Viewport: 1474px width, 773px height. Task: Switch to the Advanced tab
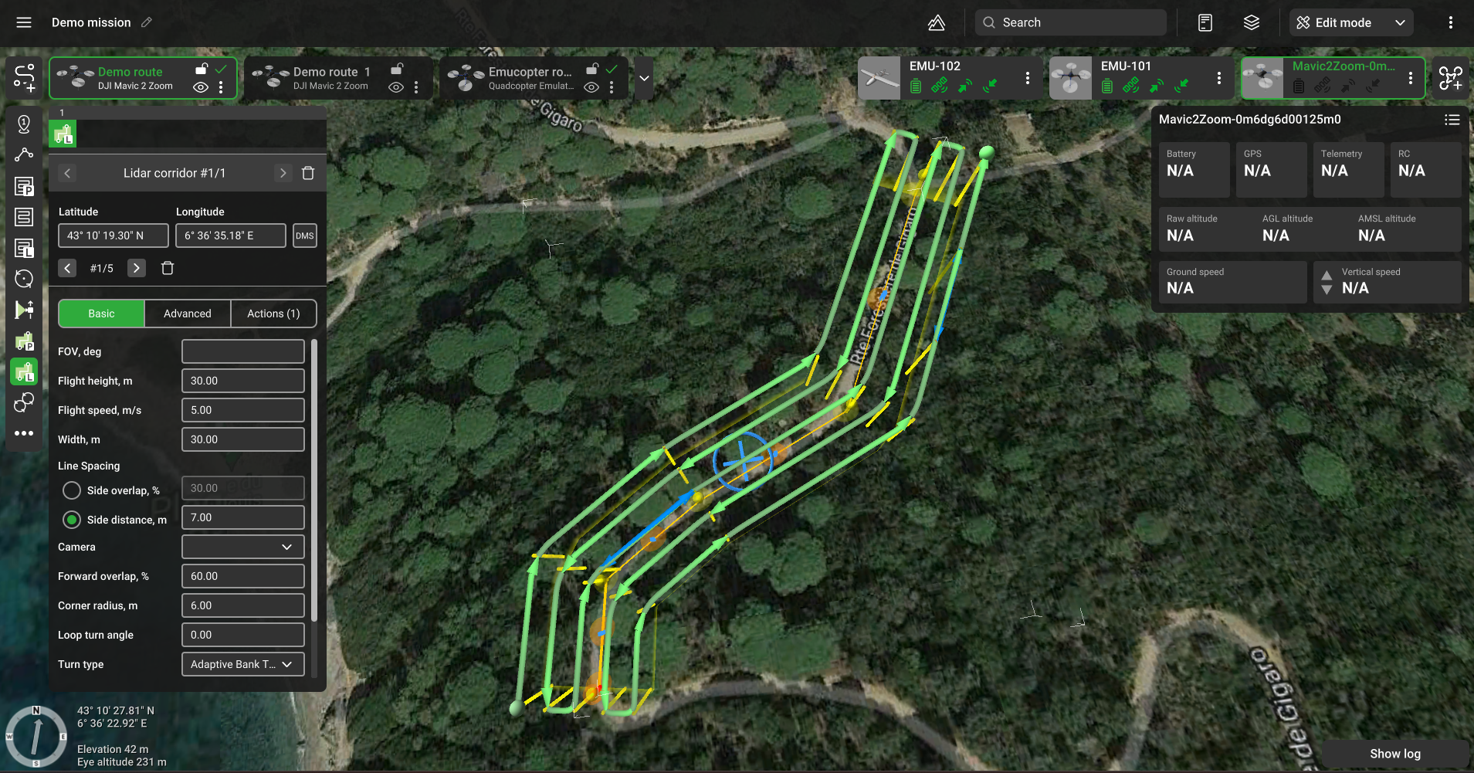coord(188,314)
